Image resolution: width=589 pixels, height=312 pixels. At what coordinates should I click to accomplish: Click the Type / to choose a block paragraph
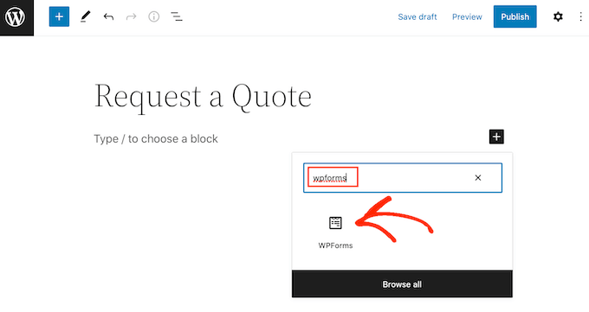coord(156,139)
